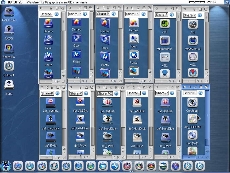The width and height of the screenshot is (230, 173).
Task: Click the def_HARDDisk icon with uppercase label
Action: pyautogui.click(x=80, y=120)
